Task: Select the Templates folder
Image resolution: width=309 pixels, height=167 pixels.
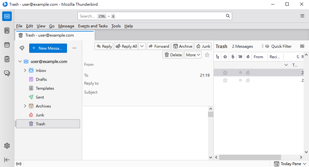Action: 48,88
